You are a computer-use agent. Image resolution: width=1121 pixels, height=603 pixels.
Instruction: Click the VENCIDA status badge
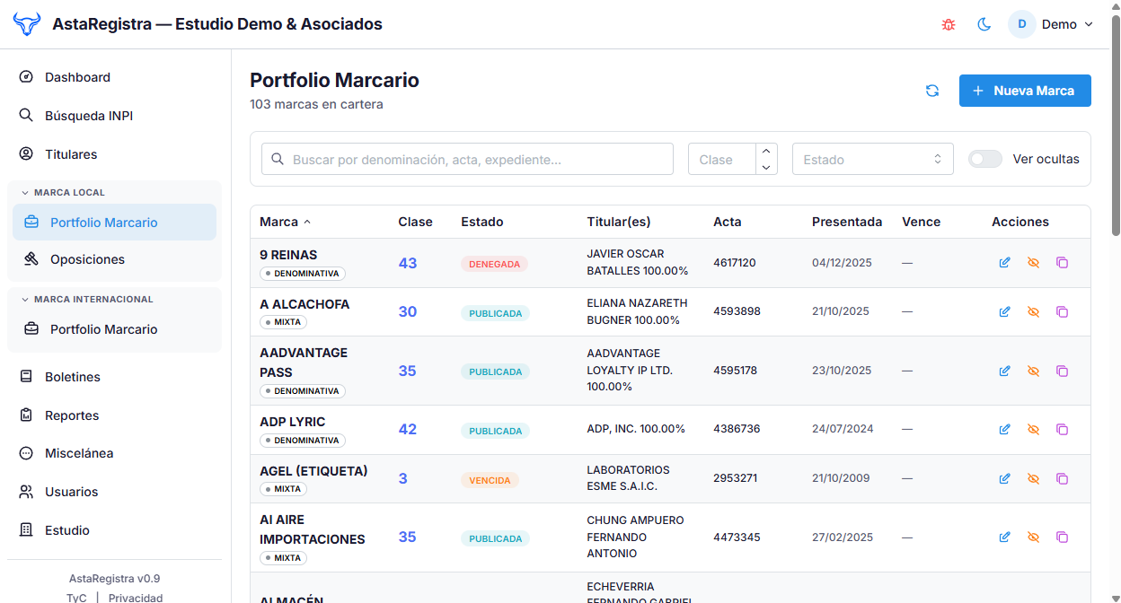pyautogui.click(x=490, y=480)
